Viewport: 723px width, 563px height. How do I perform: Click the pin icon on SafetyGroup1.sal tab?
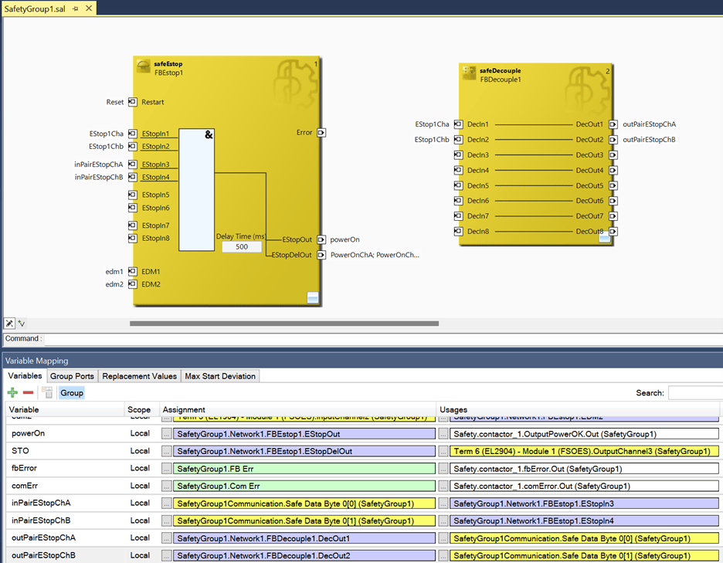[x=76, y=8]
